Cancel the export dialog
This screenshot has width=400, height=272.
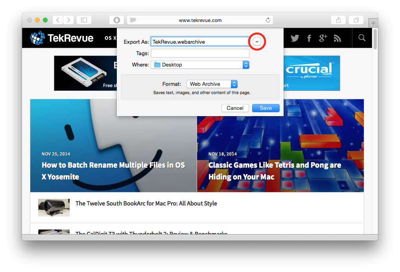(235, 108)
